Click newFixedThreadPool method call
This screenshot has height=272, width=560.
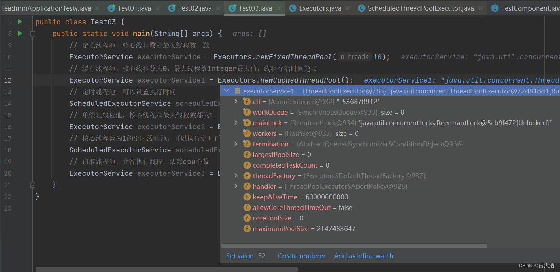click(x=294, y=57)
